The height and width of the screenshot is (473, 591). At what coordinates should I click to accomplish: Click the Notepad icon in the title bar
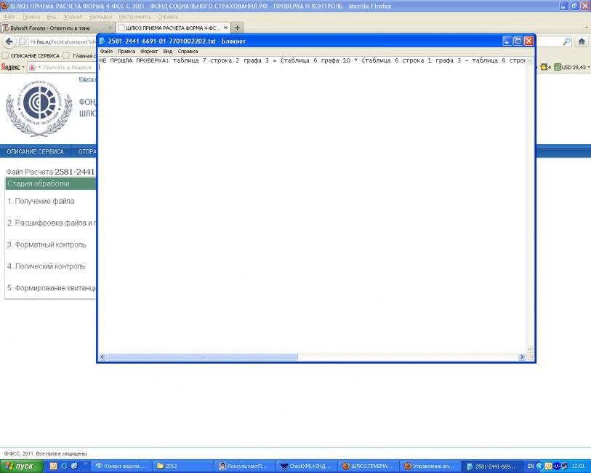(x=102, y=41)
